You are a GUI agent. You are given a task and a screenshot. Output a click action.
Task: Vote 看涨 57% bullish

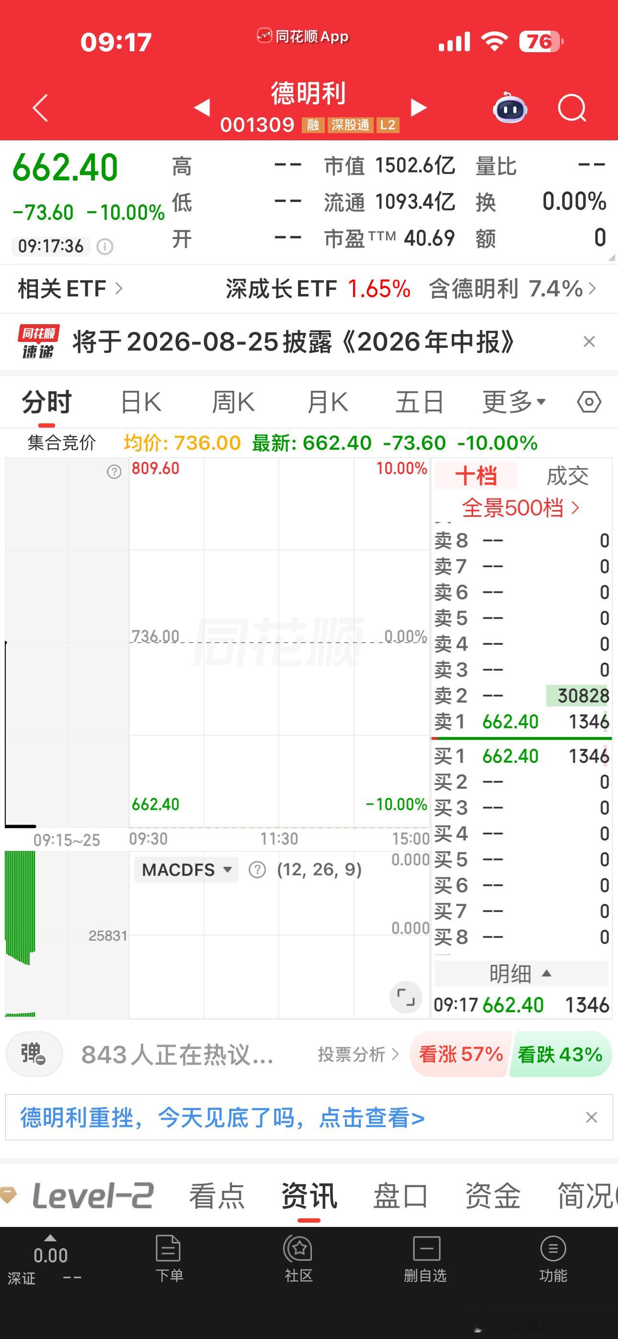tap(460, 1054)
